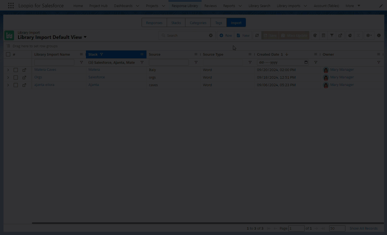Screen dimensions: 387x235
Task: Click filter icon under Created Date column
Action: [316, 62]
